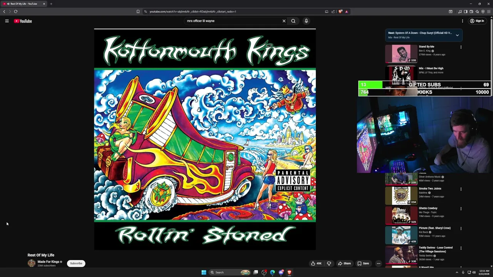Open the Brave Shields lion icon
The image size is (493, 277).
tap(340, 12)
